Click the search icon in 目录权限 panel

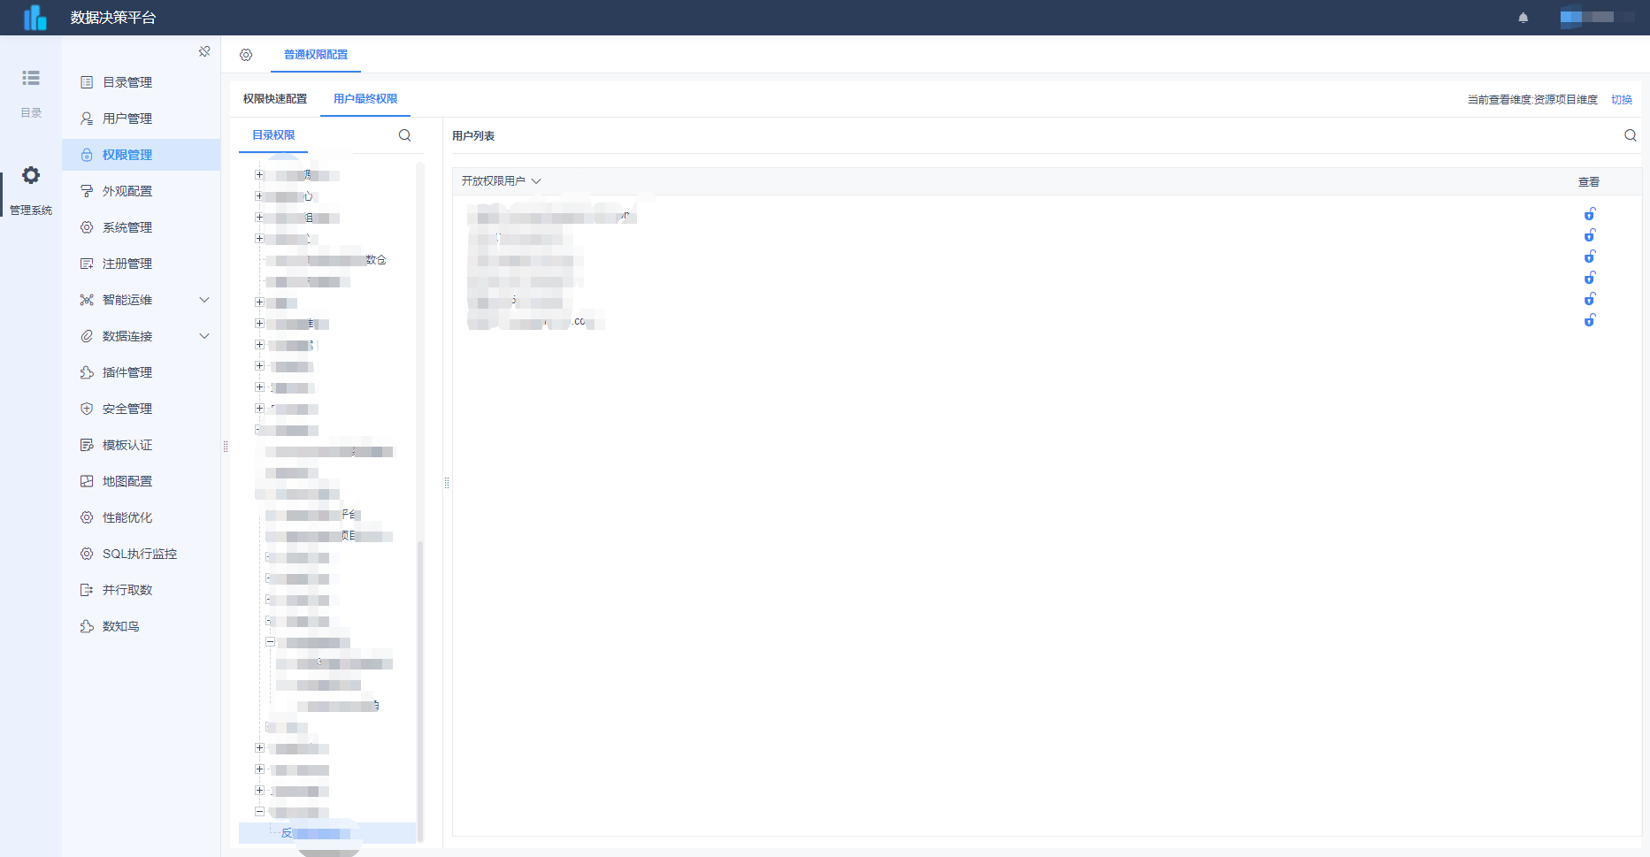[405, 135]
